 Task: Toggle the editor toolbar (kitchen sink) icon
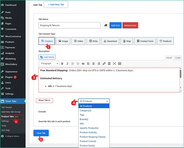(x=119, y=64)
